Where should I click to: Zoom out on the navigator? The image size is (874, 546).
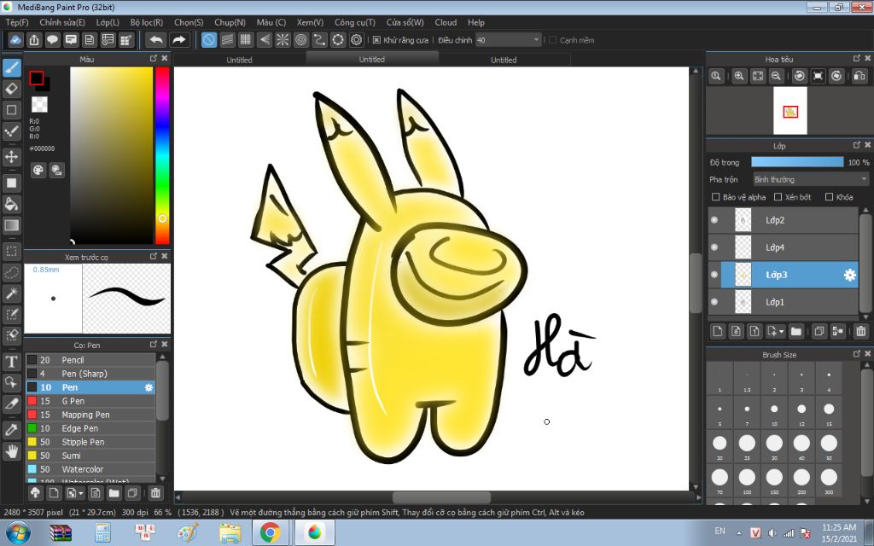776,76
